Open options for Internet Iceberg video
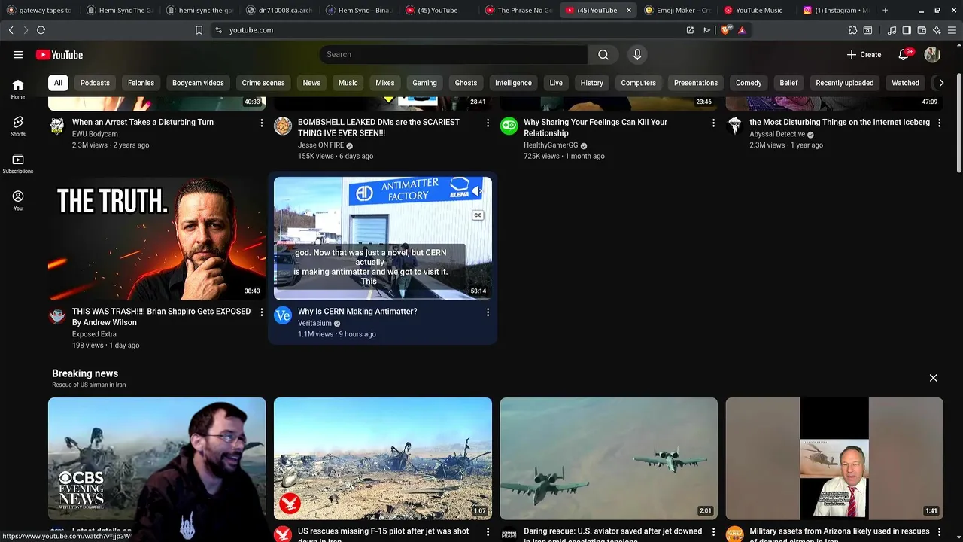Viewport: 963px width, 542px height. 939,123
